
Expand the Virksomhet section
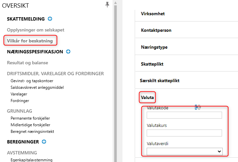click(153, 14)
